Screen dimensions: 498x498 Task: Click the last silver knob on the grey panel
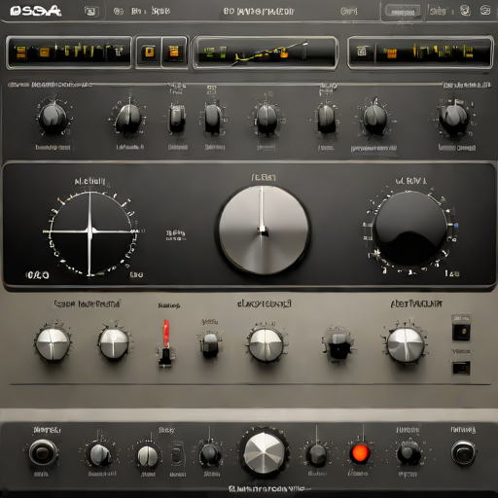(406, 344)
